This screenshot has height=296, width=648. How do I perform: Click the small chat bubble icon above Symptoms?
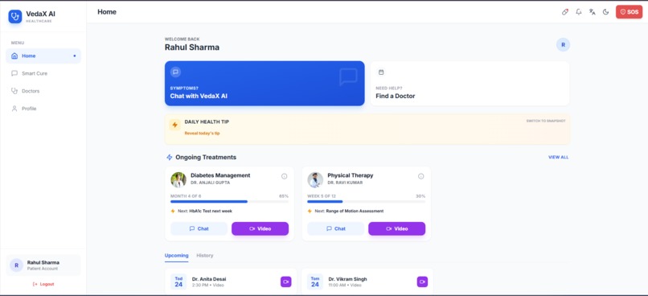pyautogui.click(x=175, y=72)
